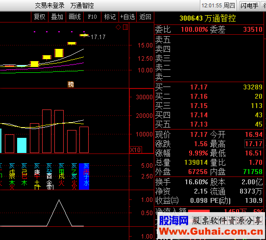Click the latest candlestick labeled 17.17

tap(84, 35)
